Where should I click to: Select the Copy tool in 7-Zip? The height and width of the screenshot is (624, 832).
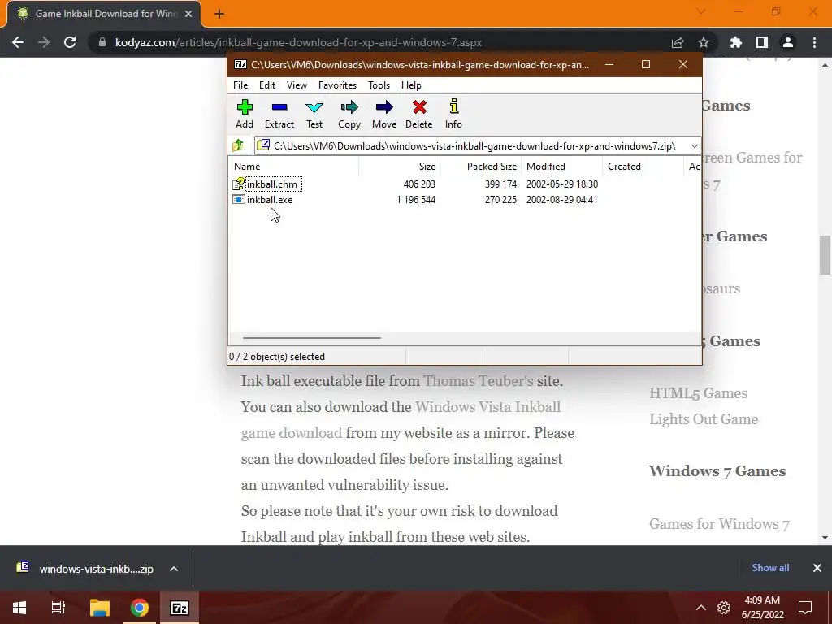point(349,114)
